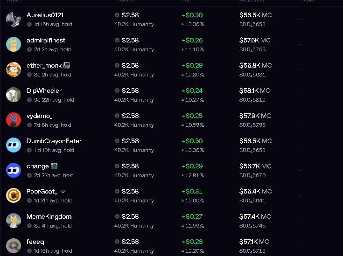Select PnL value +$0.25
343x256 pixels.
point(192,116)
